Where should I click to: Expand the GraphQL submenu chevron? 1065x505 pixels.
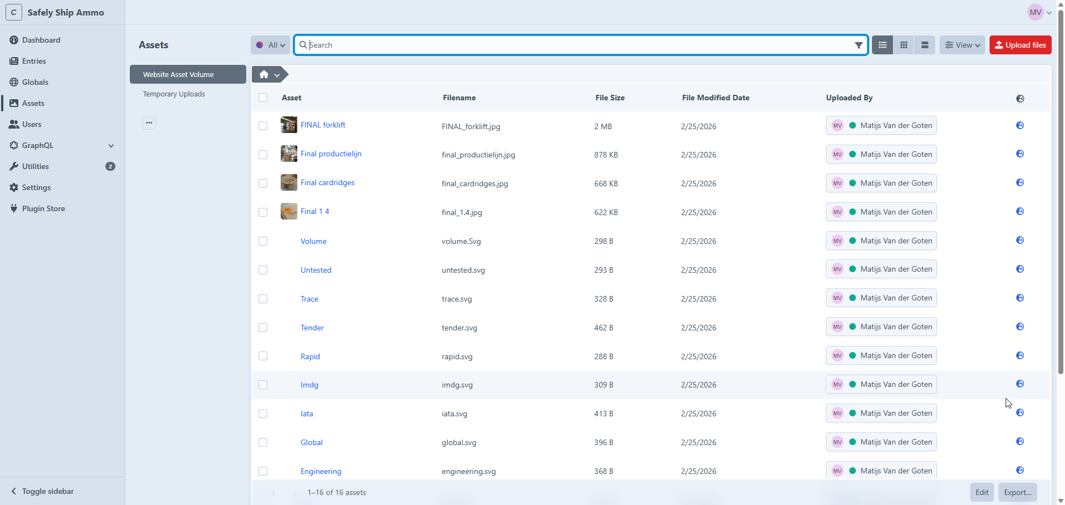click(x=111, y=146)
